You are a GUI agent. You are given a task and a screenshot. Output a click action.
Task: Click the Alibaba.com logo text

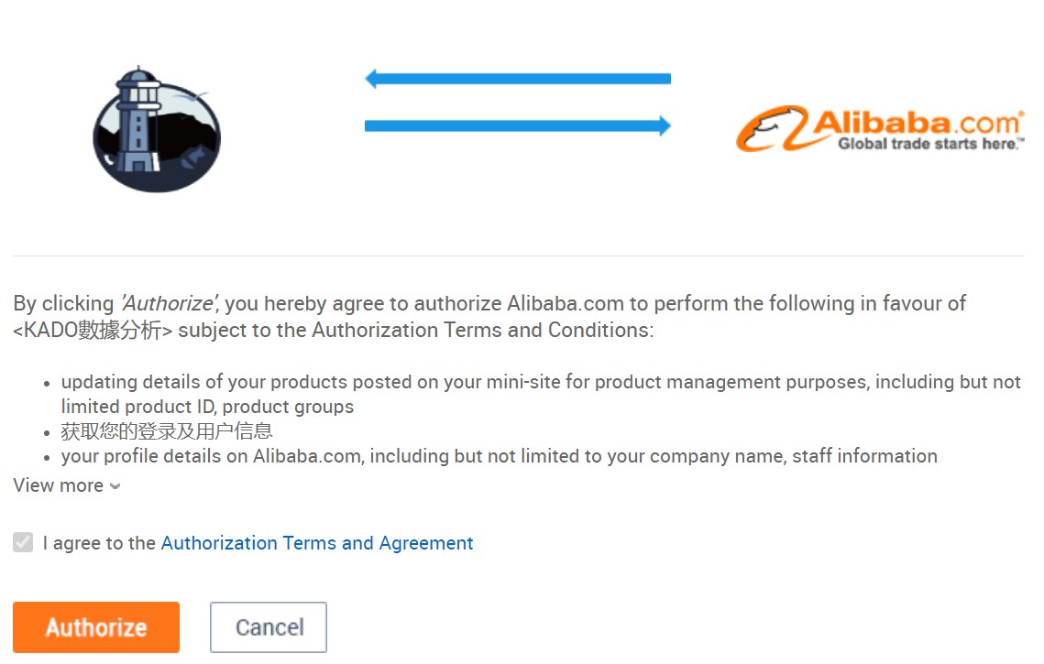point(918,123)
